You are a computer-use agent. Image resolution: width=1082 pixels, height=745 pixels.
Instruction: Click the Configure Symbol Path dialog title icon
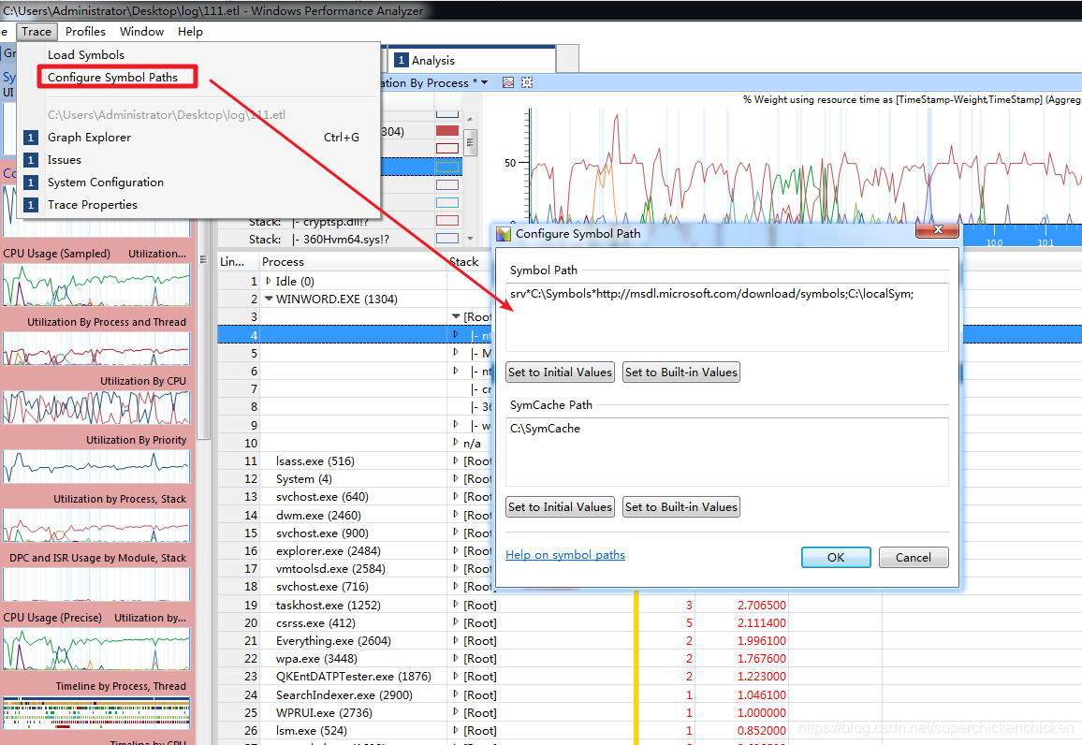tap(504, 234)
